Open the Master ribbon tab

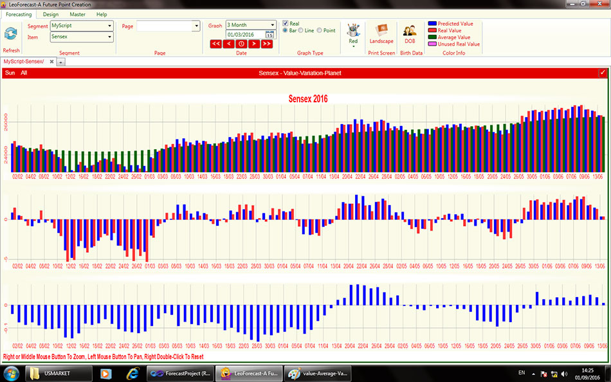78,14
